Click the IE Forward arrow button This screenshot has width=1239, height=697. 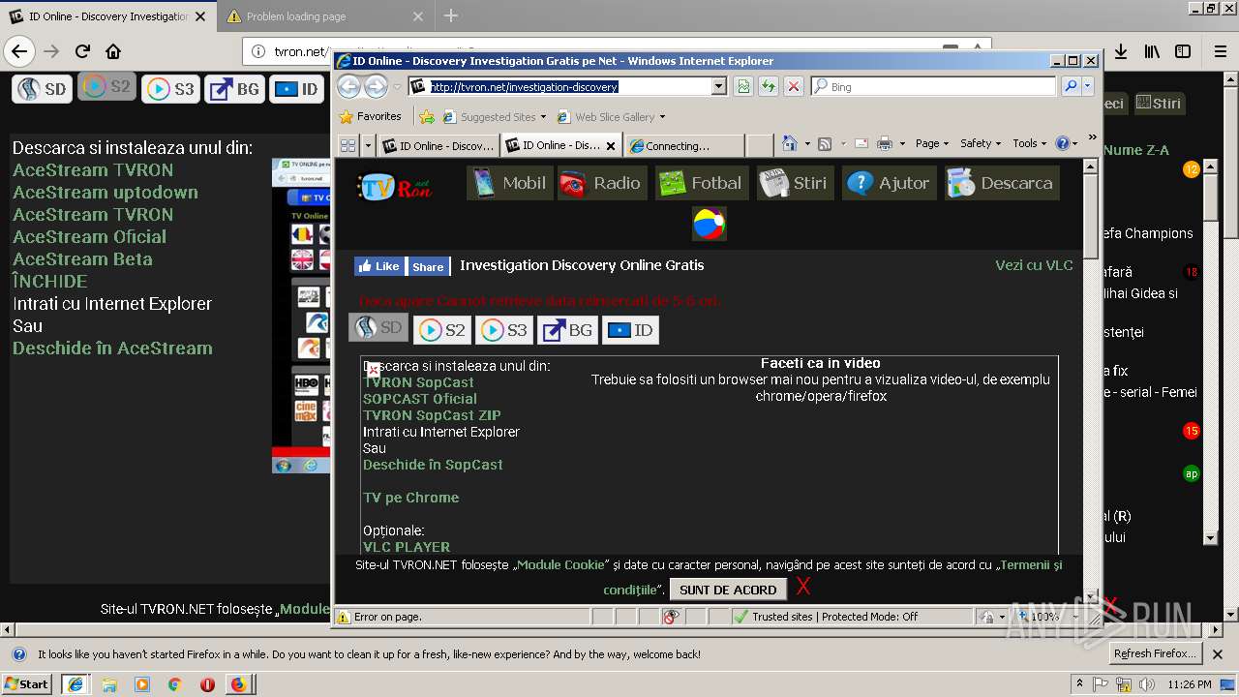tap(376, 87)
